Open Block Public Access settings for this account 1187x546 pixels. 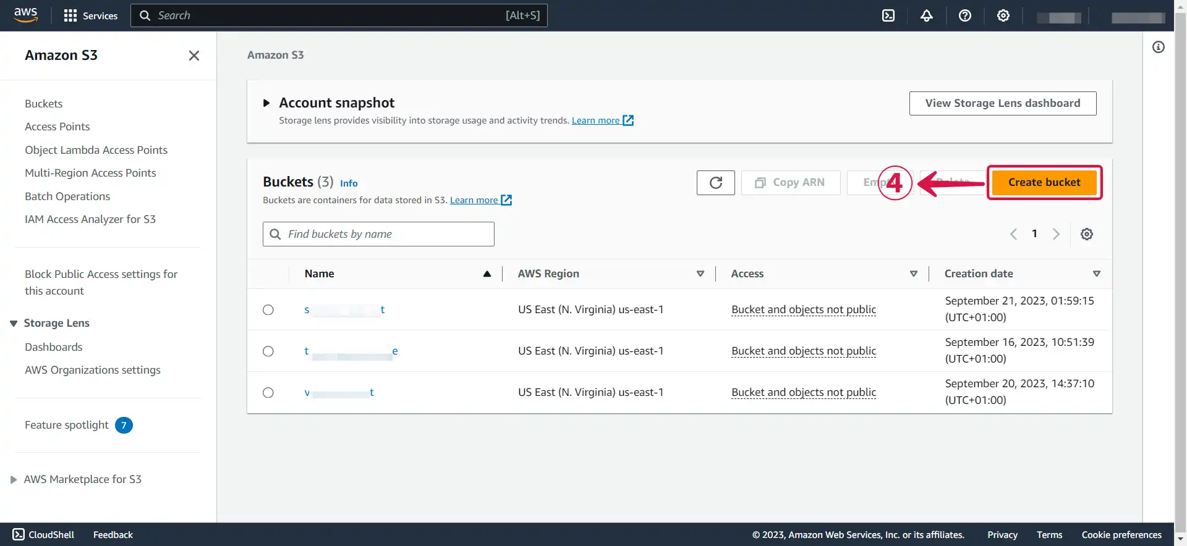(101, 282)
